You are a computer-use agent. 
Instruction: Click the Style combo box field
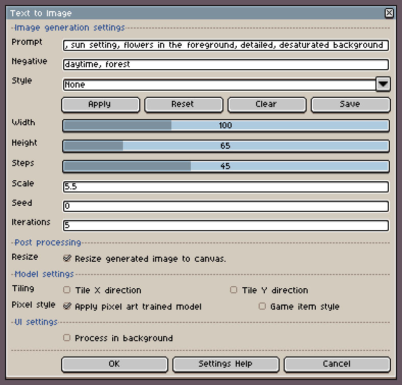pos(219,85)
